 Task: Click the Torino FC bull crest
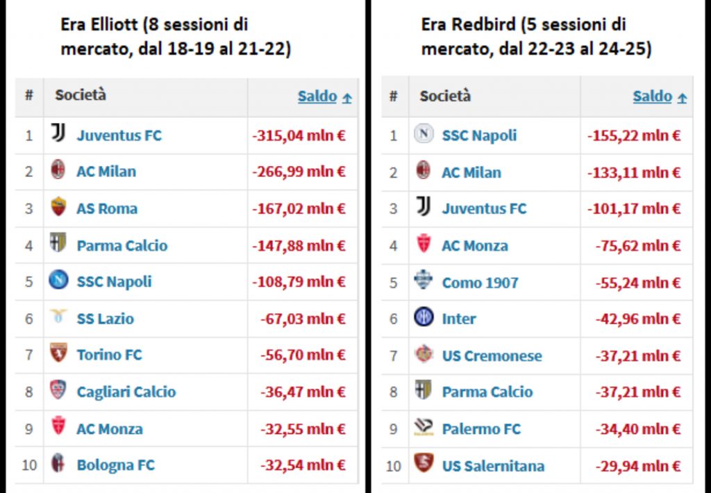click(x=58, y=353)
